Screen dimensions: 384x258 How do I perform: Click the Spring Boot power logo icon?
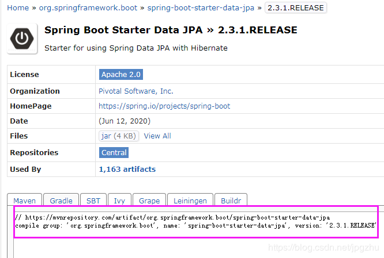(22, 38)
